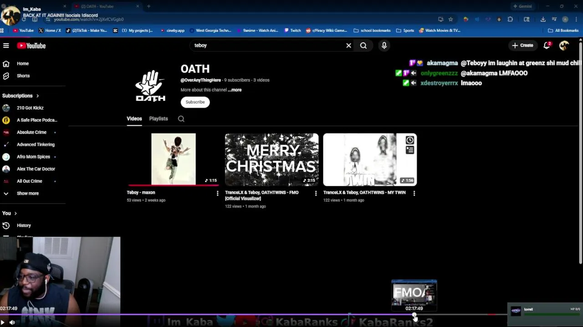Viewport: 583px width, 327px height.
Task: Open the YouTube notifications bell
Action: 547,45
